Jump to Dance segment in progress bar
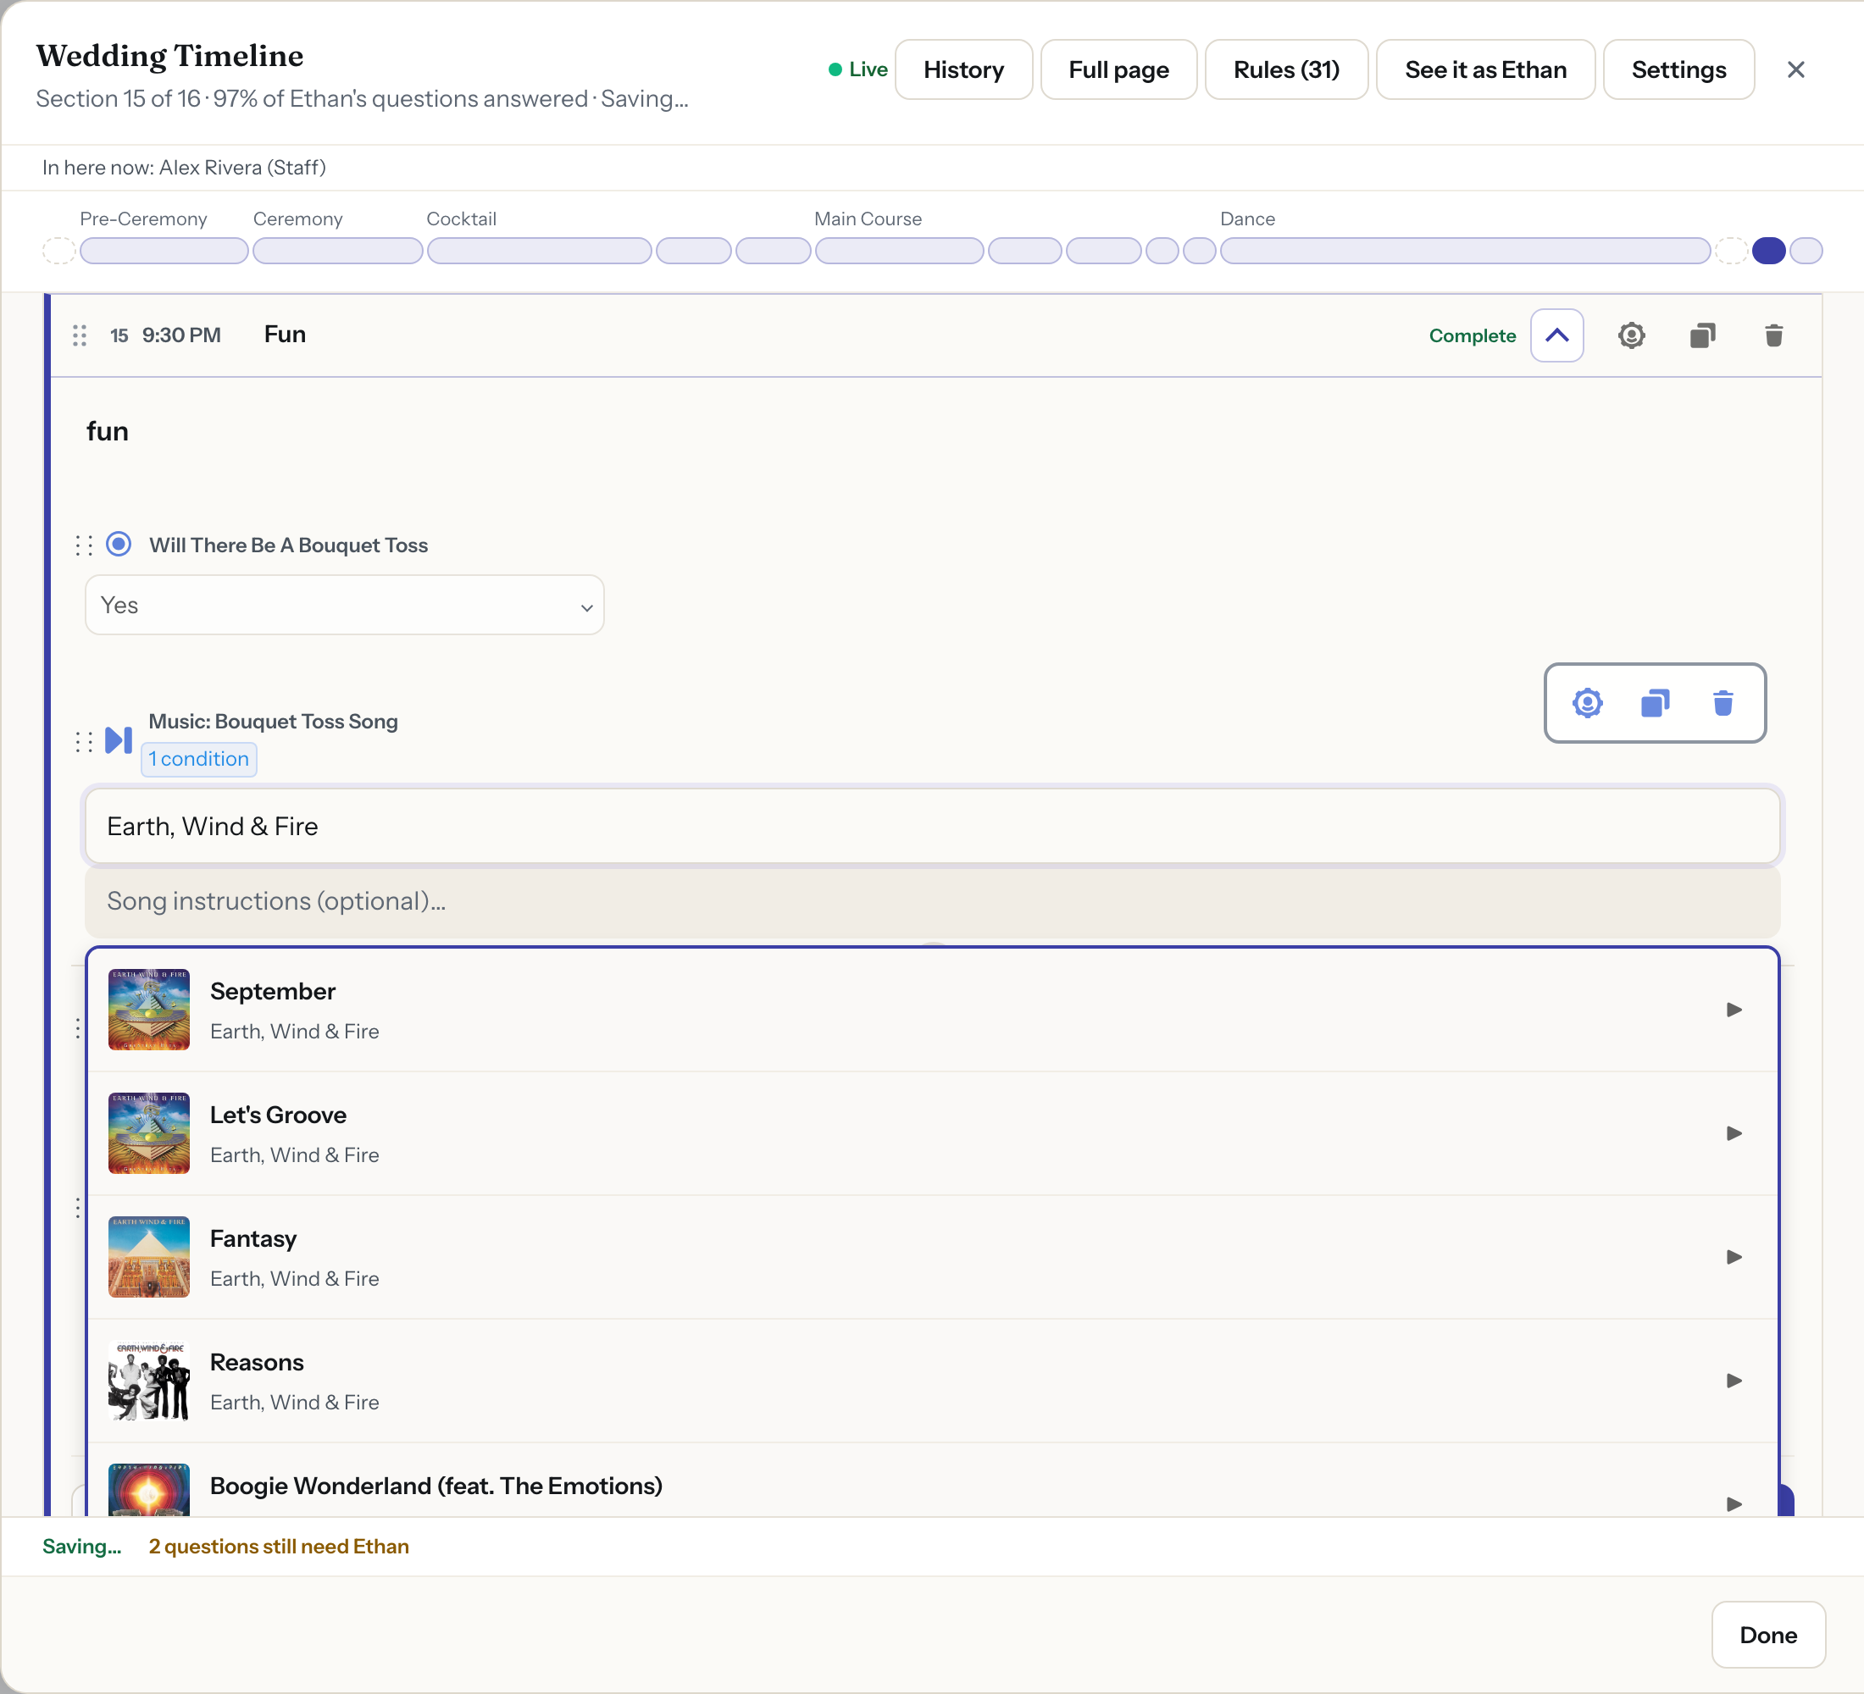 click(1465, 251)
